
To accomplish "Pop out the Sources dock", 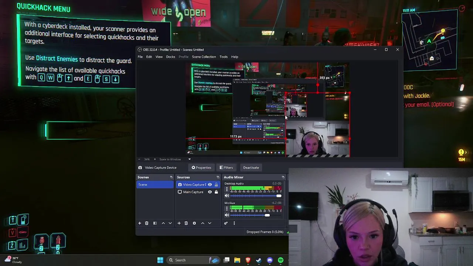I will [x=218, y=177].
